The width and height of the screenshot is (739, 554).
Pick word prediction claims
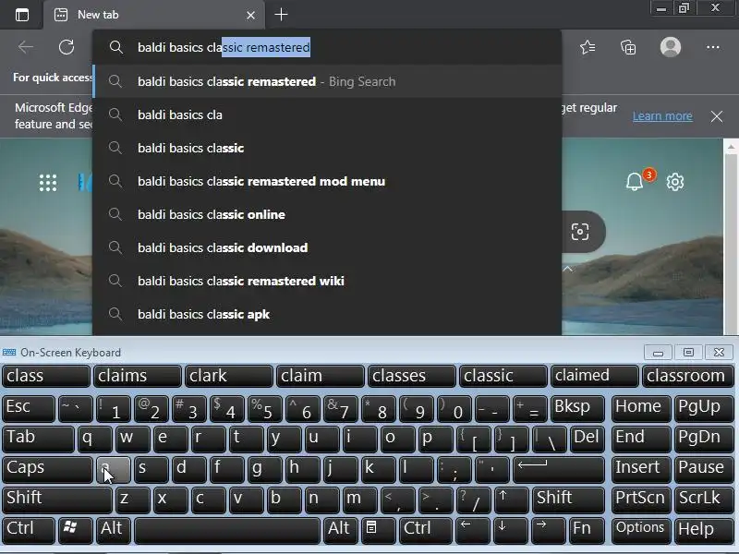point(137,377)
